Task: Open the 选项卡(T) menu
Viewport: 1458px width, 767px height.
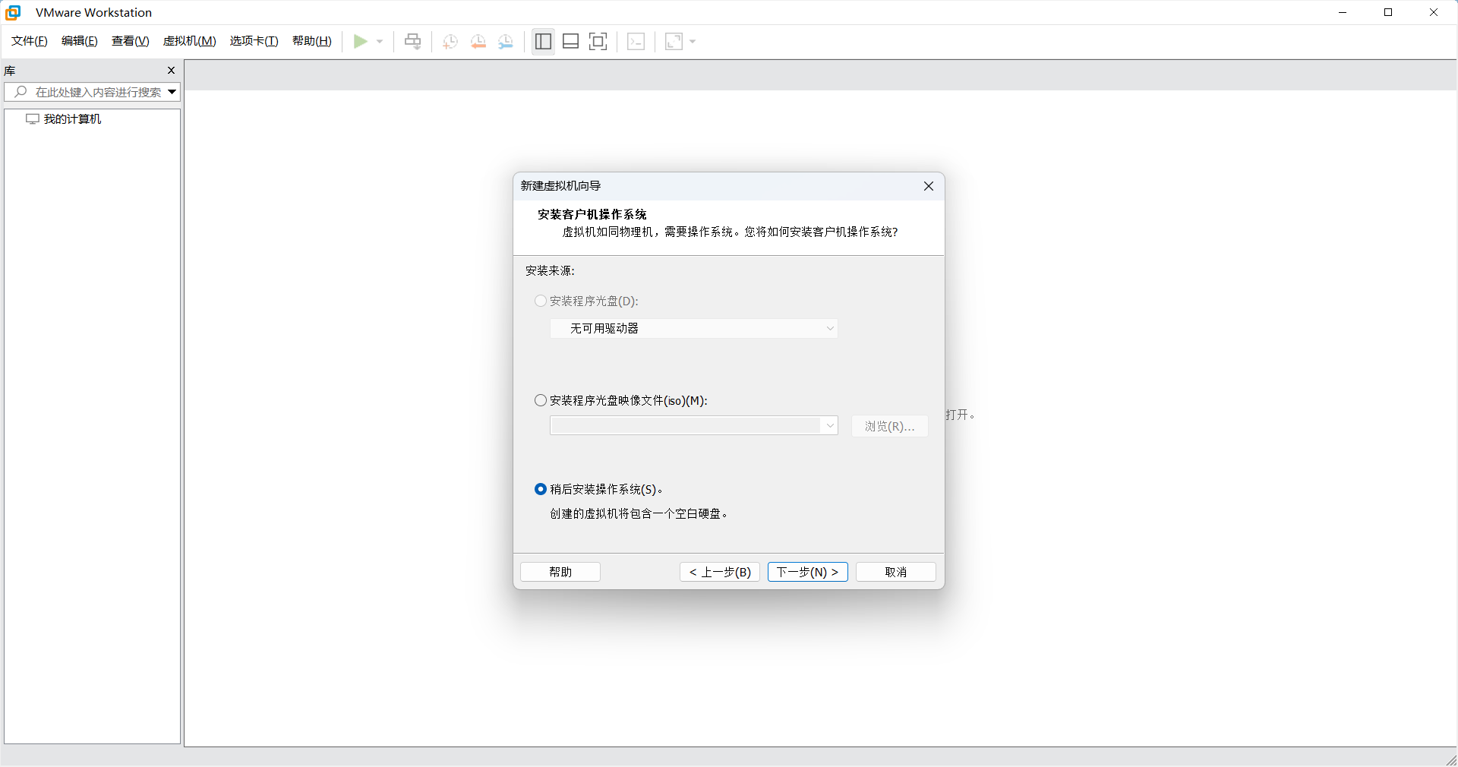Action: click(x=254, y=41)
